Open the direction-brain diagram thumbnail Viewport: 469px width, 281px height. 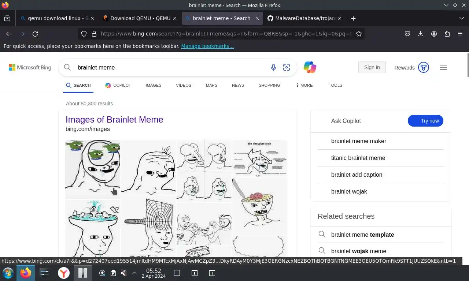[x=260, y=158]
